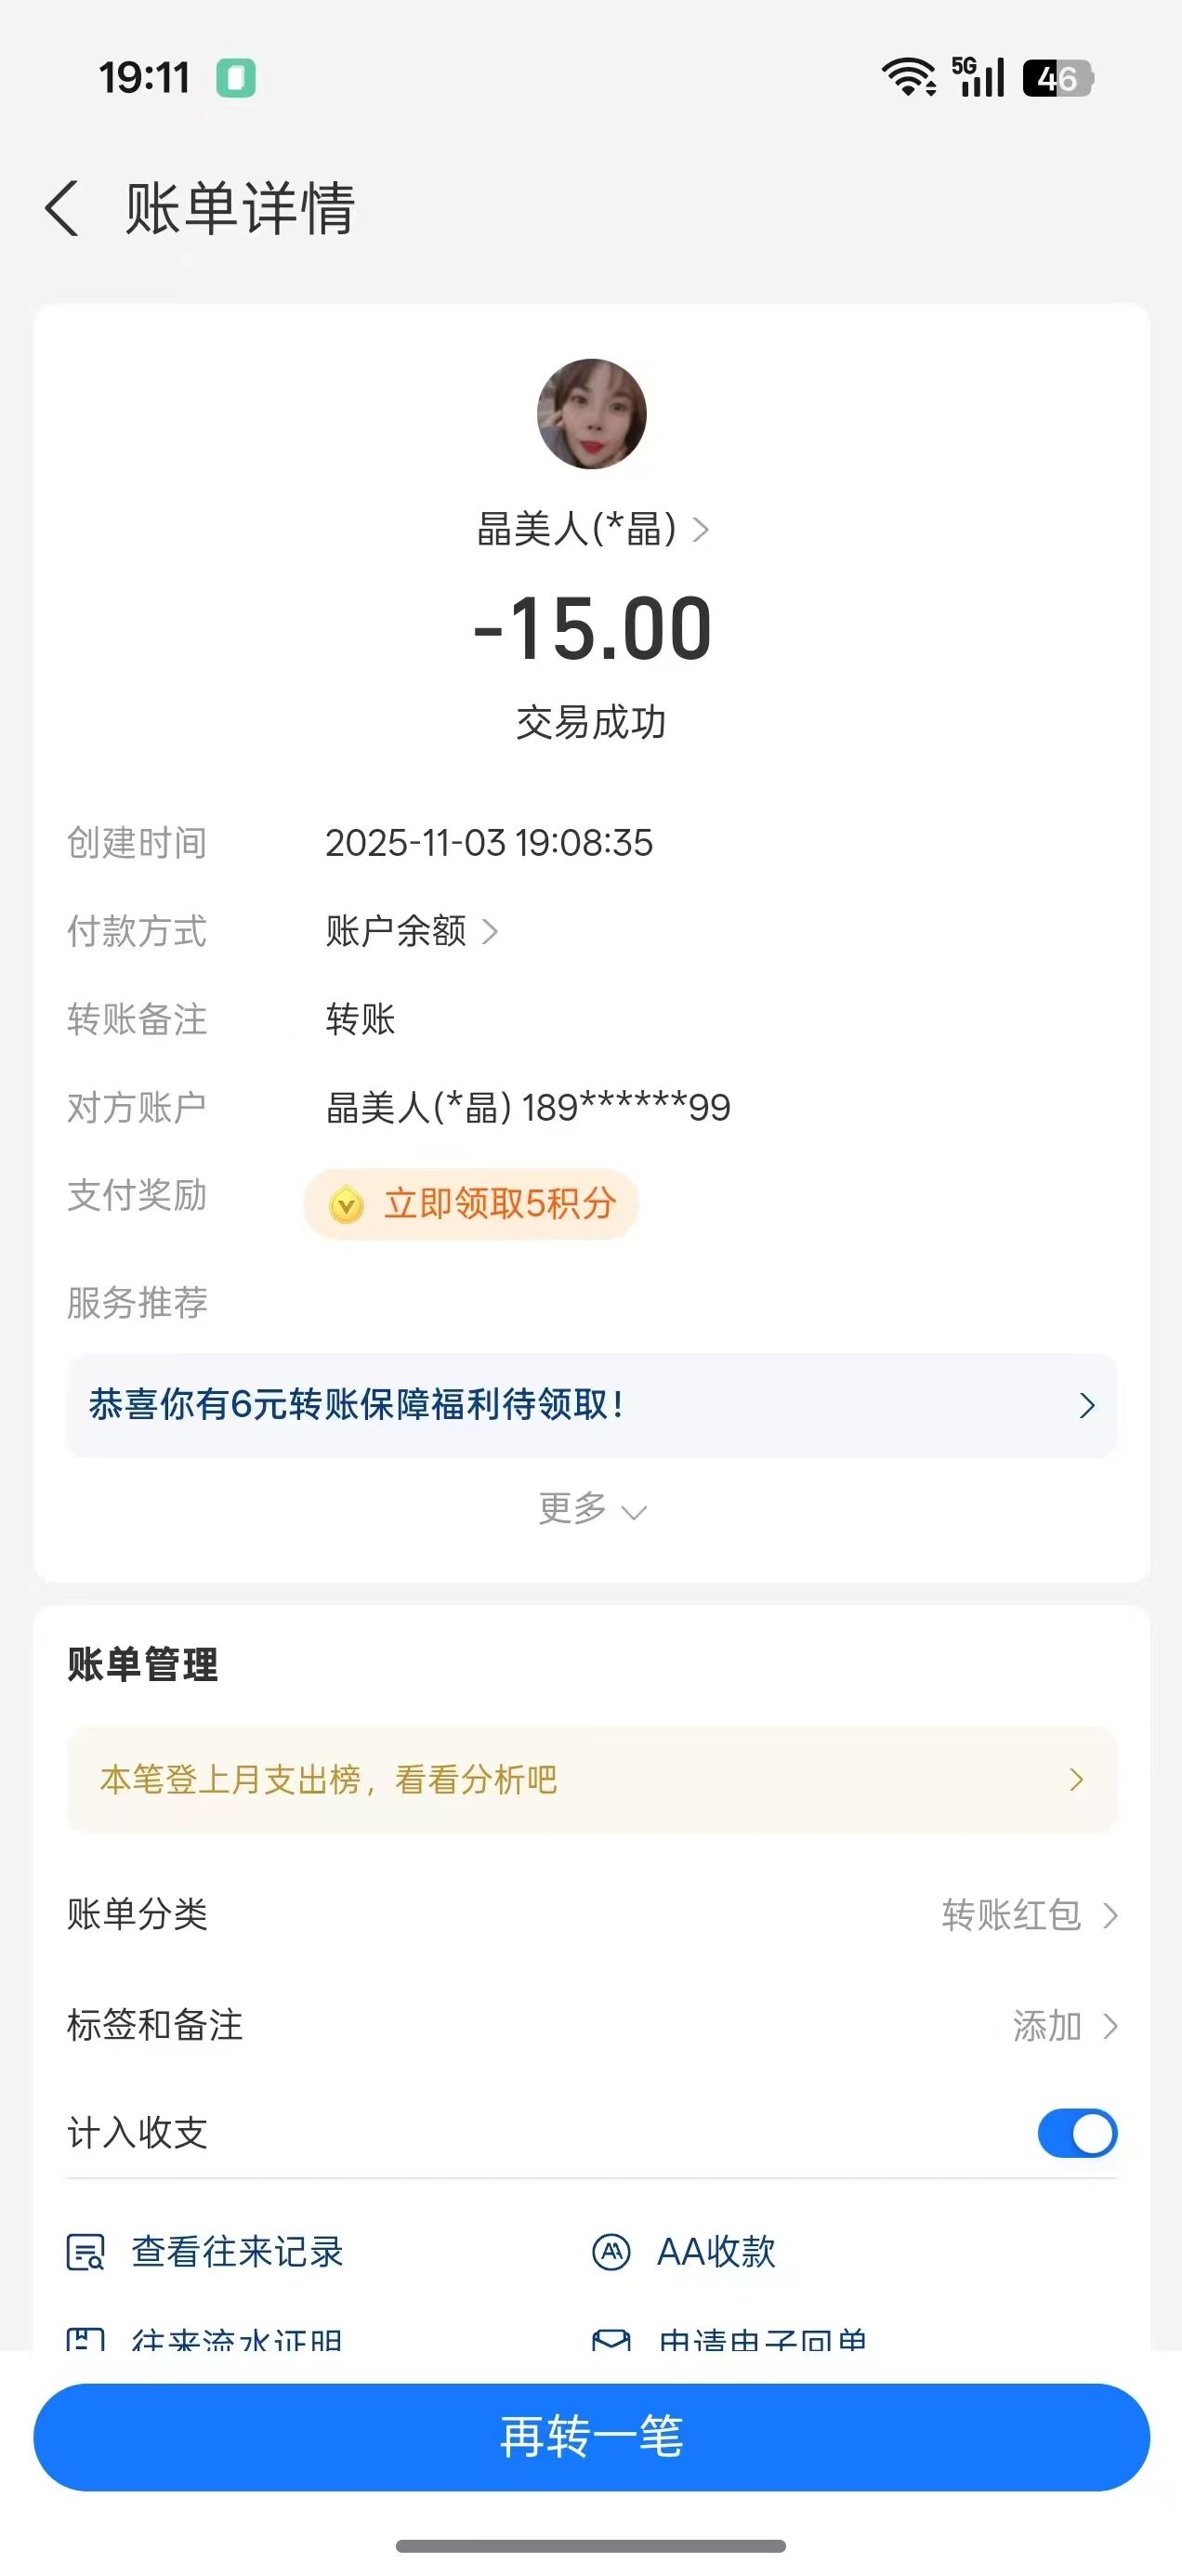Tap the back arrow icon
This screenshot has width=1182, height=2576.
(x=62, y=208)
